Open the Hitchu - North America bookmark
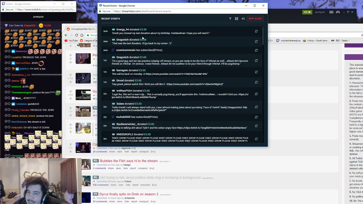 (315, 40)
